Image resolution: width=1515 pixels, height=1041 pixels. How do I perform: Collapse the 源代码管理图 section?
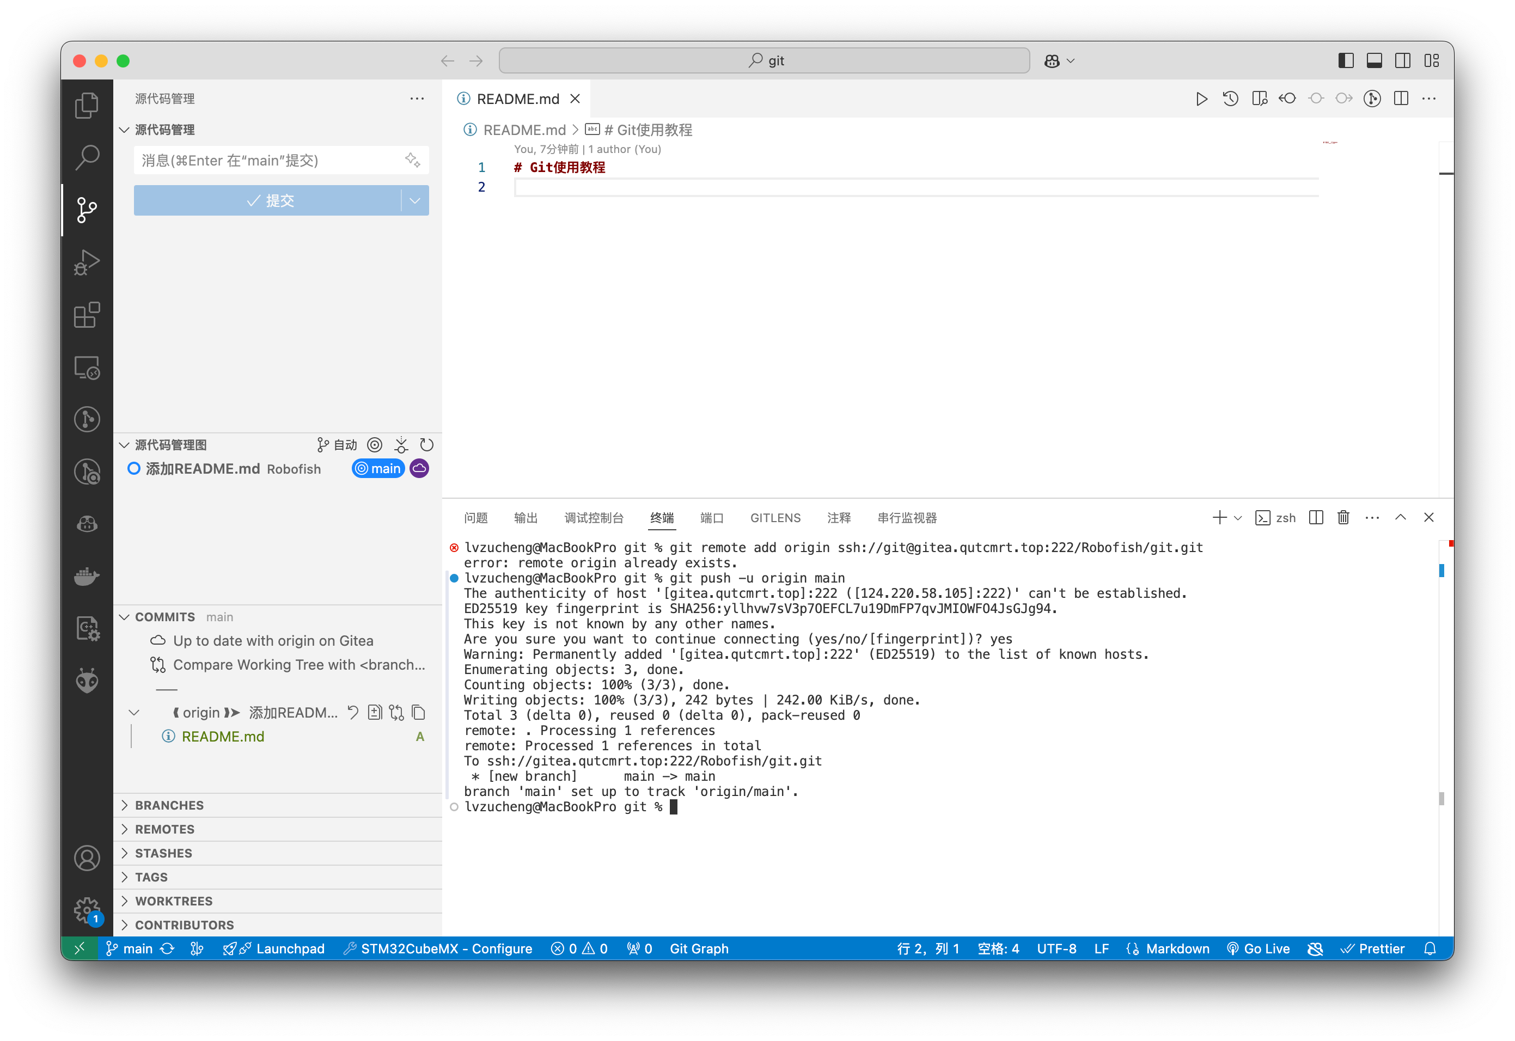(124, 445)
